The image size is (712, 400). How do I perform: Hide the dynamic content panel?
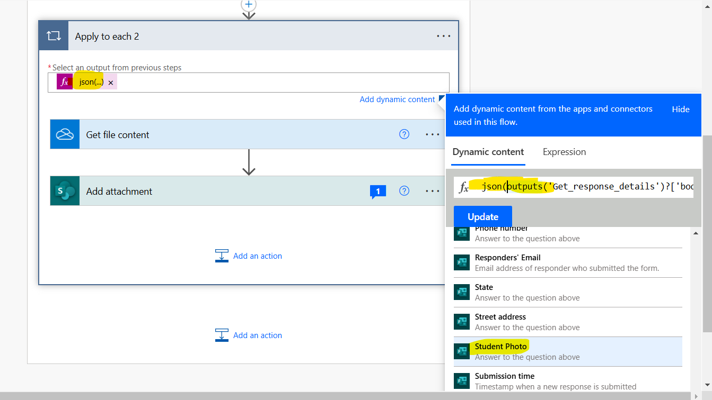(680, 109)
